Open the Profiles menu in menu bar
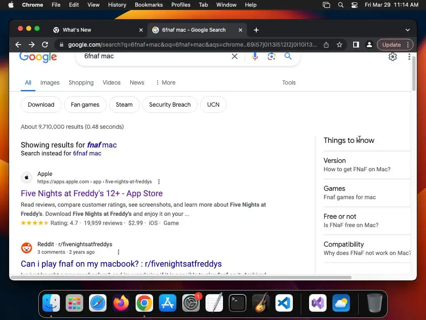Viewport: 426px width, 320px height. pyautogui.click(x=181, y=5)
